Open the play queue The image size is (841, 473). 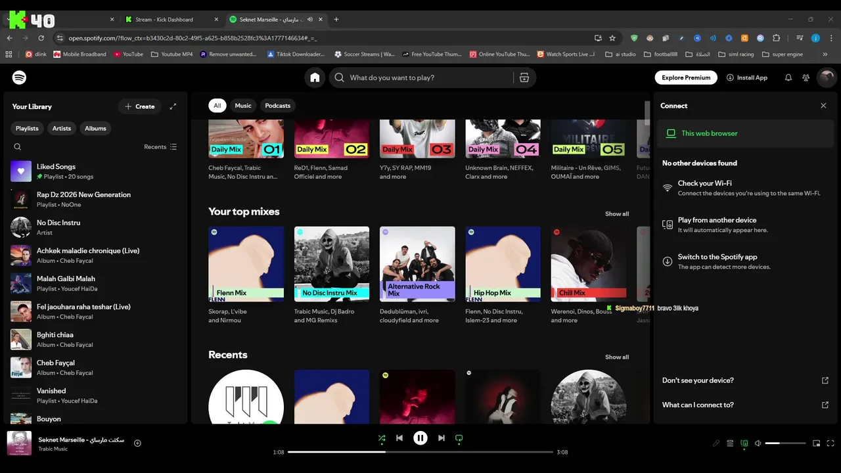730,443
